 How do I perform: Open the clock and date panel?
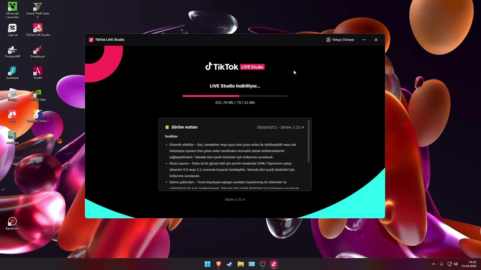pos(469,264)
